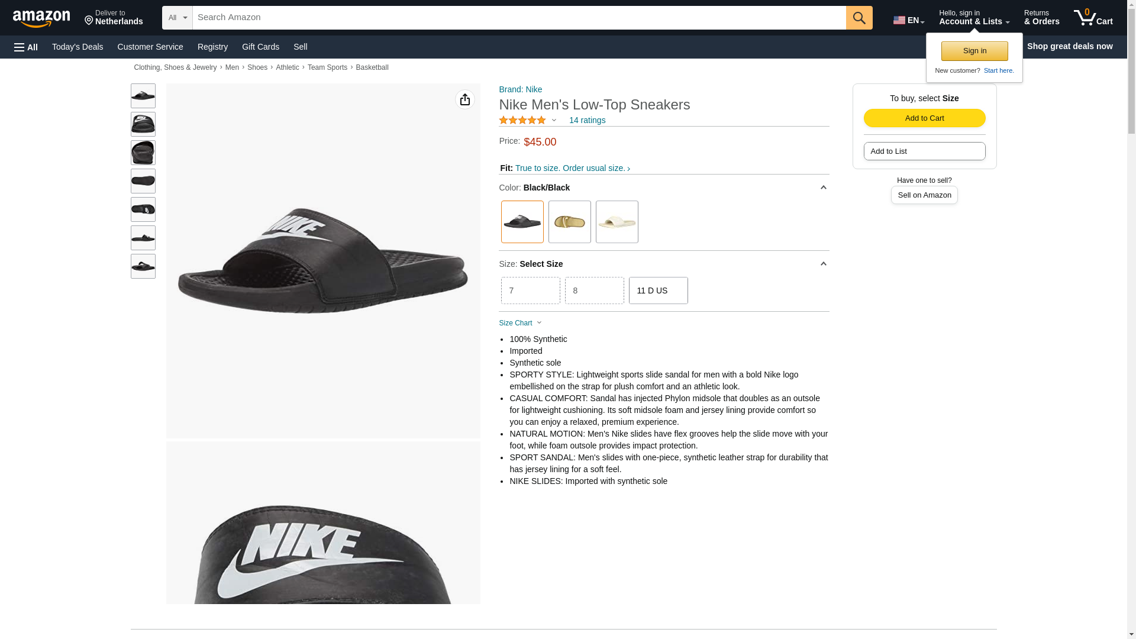Select size 11 D US

pyautogui.click(x=658, y=291)
